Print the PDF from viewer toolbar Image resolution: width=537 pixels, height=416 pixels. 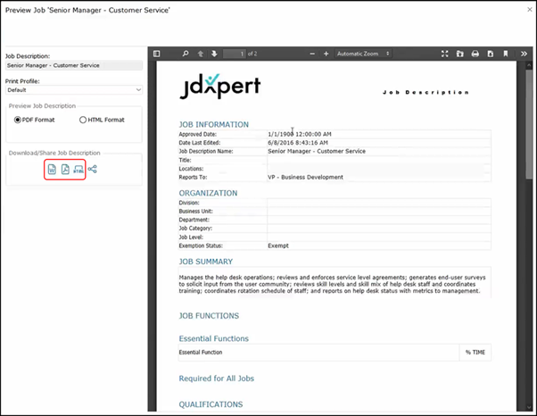475,54
